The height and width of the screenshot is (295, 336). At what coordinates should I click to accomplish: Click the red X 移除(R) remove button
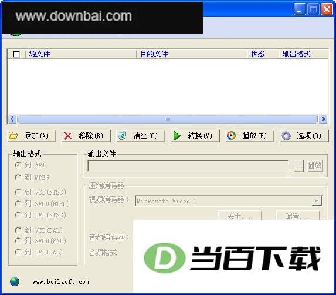(x=86, y=136)
